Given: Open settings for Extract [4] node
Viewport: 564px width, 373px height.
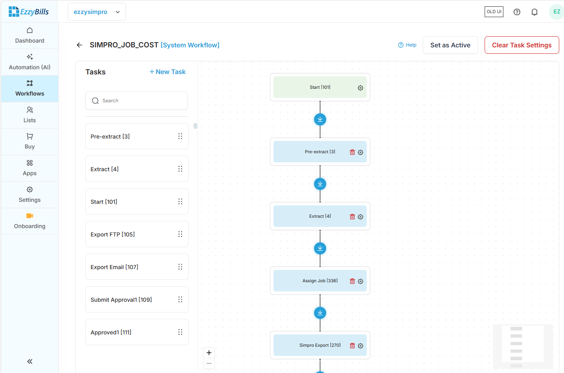Looking at the screenshot, I should (360, 217).
